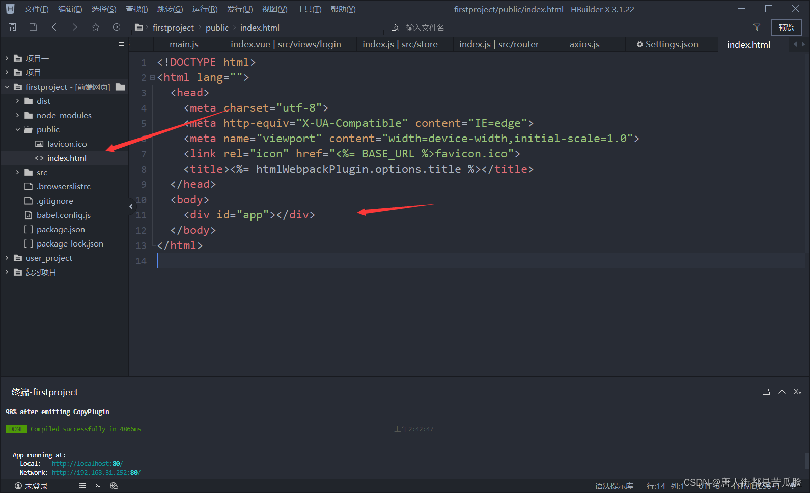Click the status bar terminal icon
810x493 pixels.
coord(98,486)
